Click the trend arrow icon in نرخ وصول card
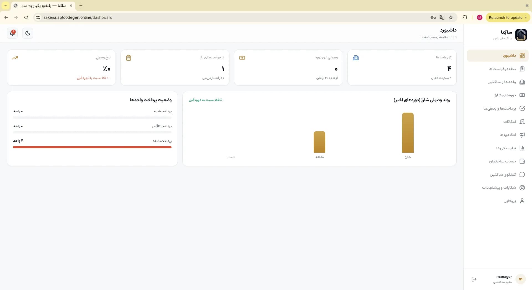The height and width of the screenshot is (290, 532). click(x=15, y=58)
